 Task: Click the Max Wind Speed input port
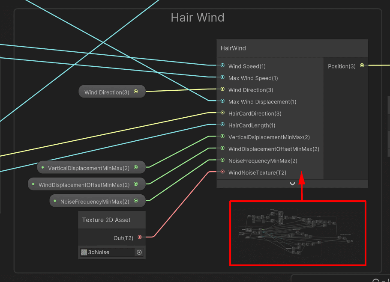[222, 77]
